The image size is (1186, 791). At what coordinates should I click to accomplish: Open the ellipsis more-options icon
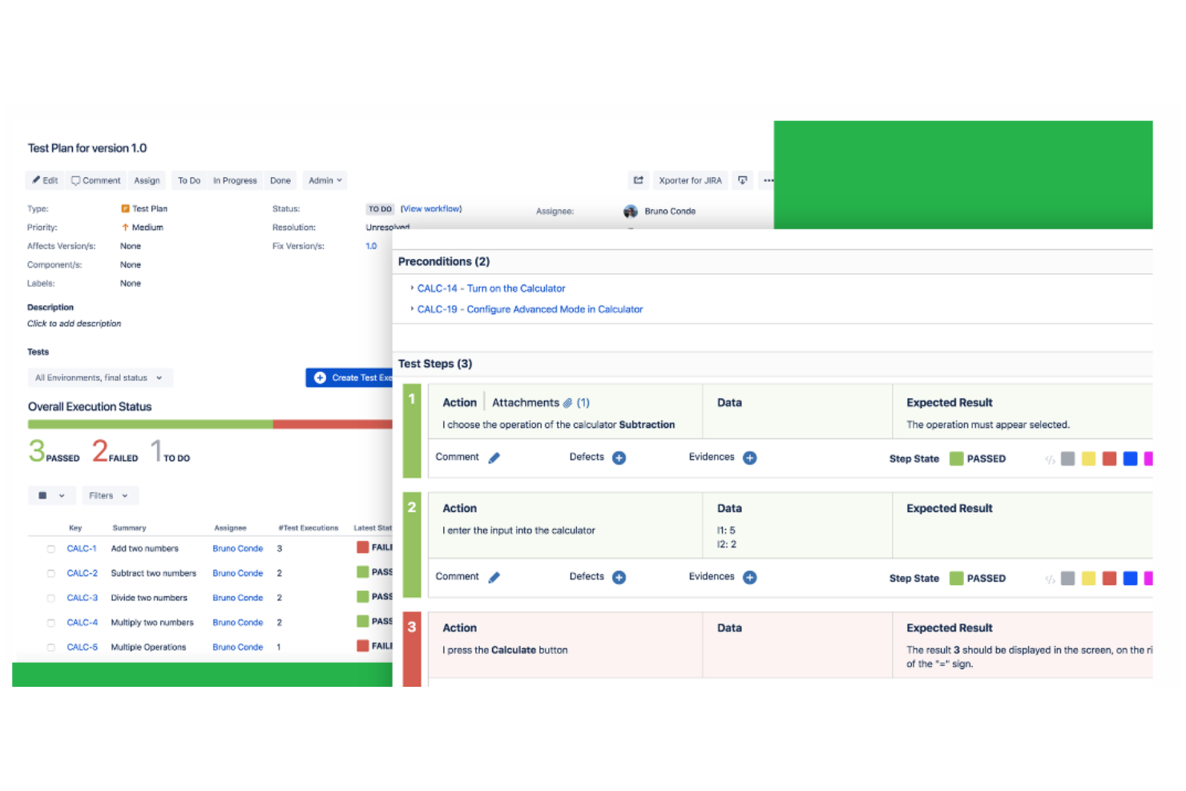[768, 180]
